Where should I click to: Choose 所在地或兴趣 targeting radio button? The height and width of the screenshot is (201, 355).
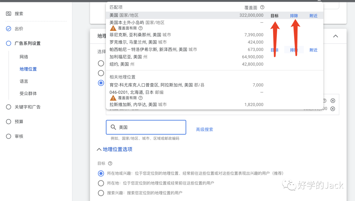(101, 173)
